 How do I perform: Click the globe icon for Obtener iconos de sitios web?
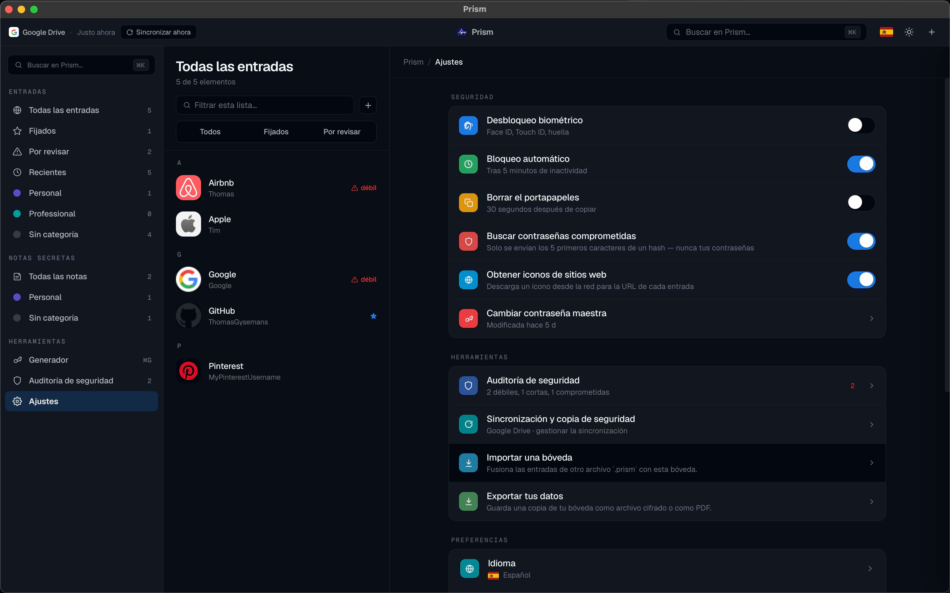click(468, 280)
